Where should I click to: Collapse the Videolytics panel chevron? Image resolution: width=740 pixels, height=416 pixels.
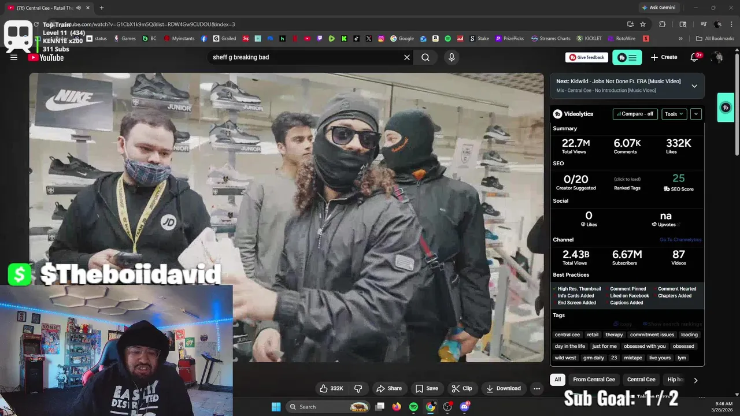696,114
